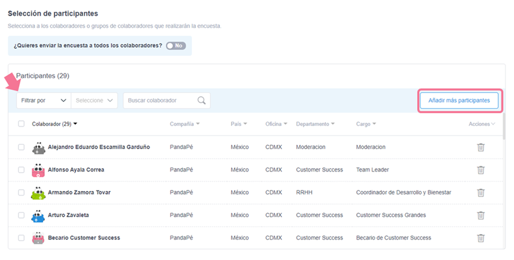Check the select-all Colaborador header checkbox
Image resolution: width=514 pixels, height=260 pixels.
click(x=21, y=124)
